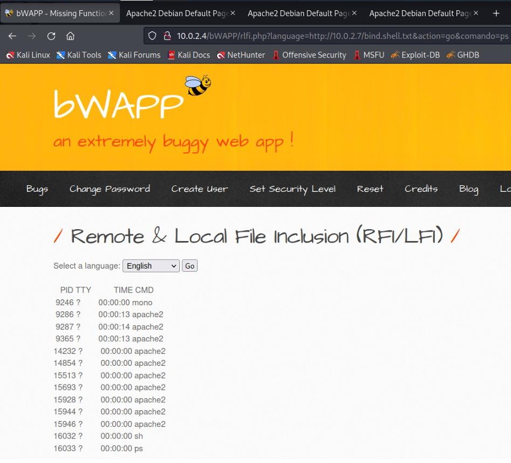The width and height of the screenshot is (511, 463).
Task: Click the 'TIME CMD' column header text
Action: point(134,290)
